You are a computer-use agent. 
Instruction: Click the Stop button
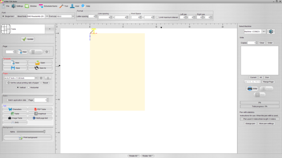pos(260,95)
